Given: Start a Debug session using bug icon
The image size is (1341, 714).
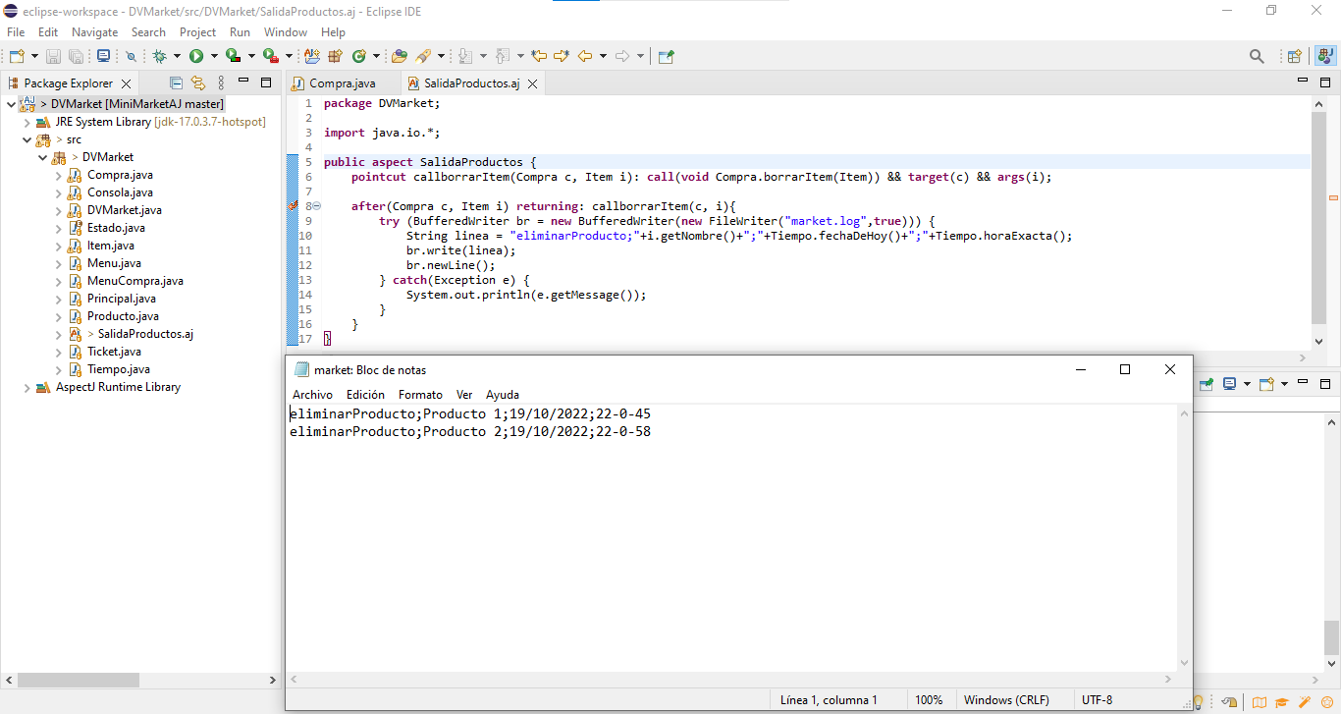Looking at the screenshot, I should coord(159,56).
